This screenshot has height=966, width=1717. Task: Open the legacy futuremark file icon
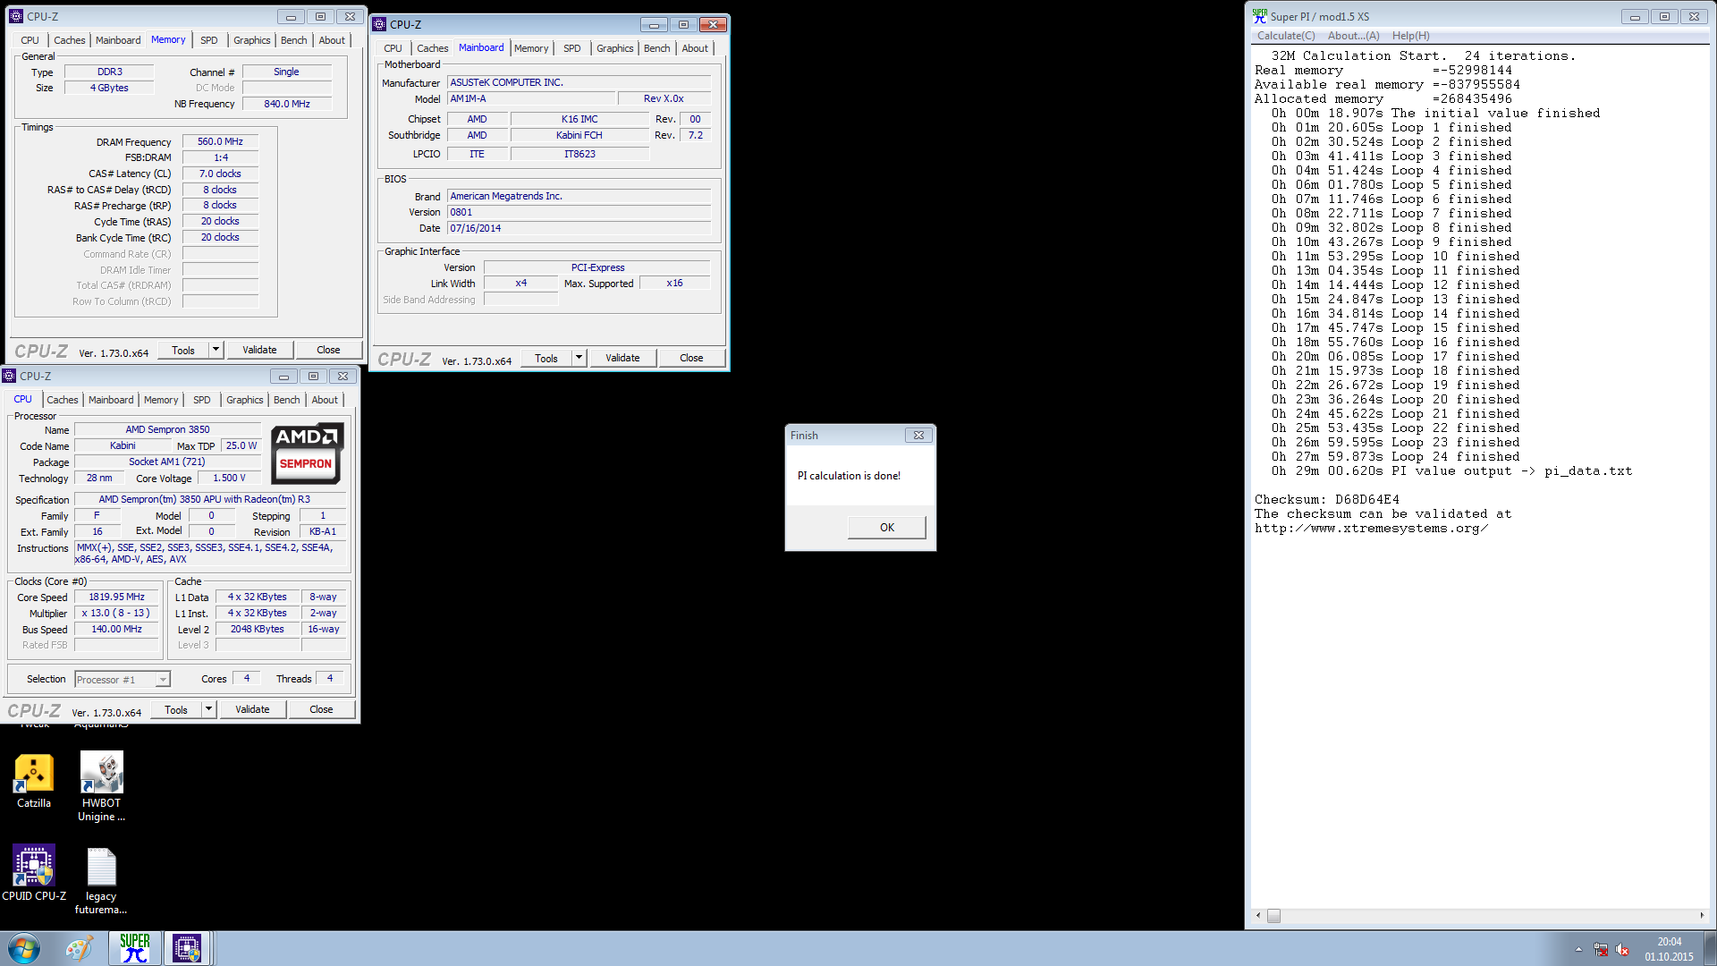click(101, 880)
